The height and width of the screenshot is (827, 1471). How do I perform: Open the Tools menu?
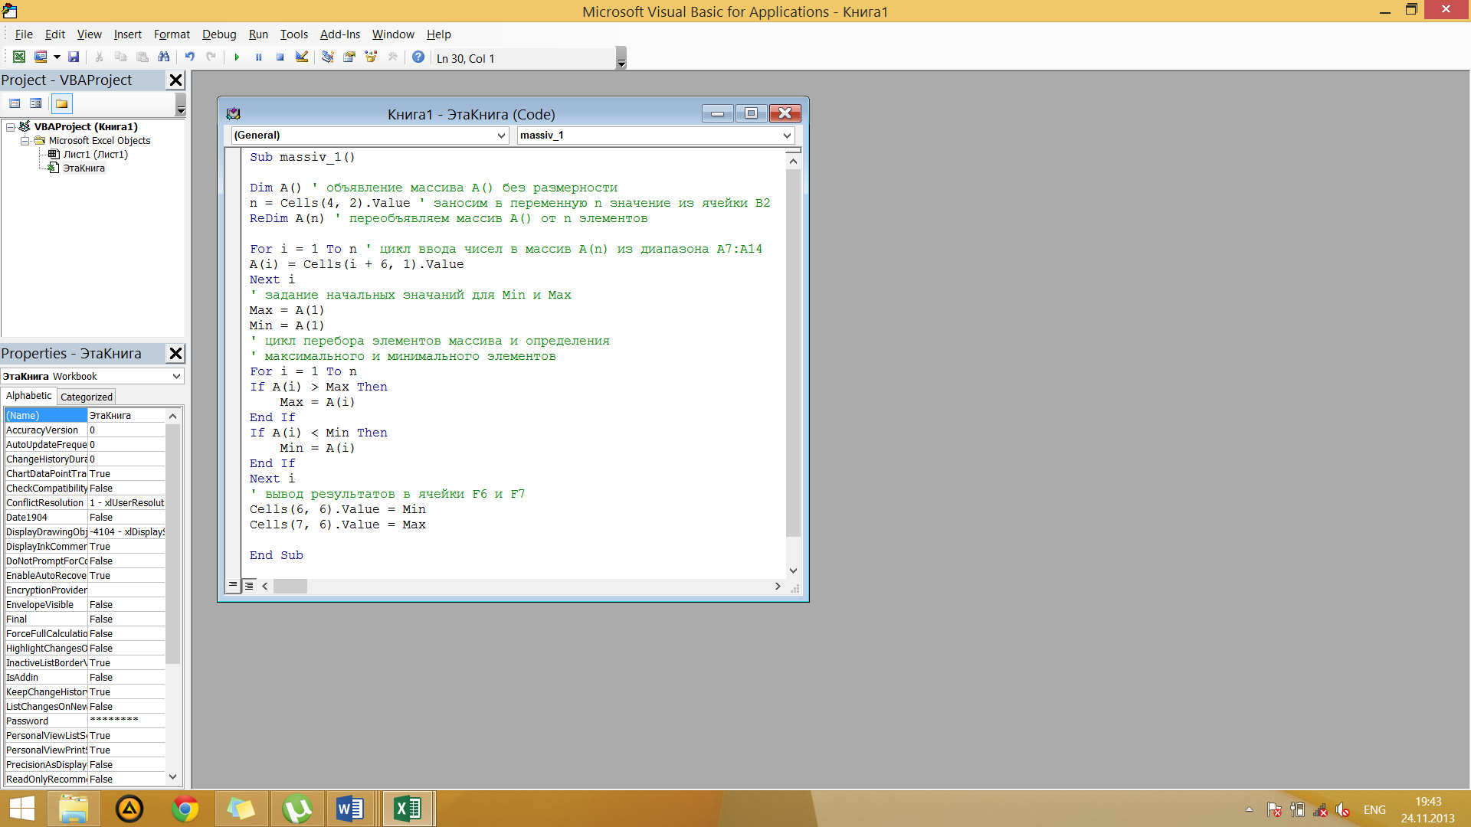(x=293, y=34)
